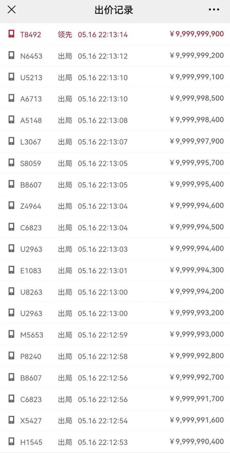The height and width of the screenshot is (453, 230).
Task: Tap the red phone icon beside T8492
Action: pyautogui.click(x=11, y=34)
